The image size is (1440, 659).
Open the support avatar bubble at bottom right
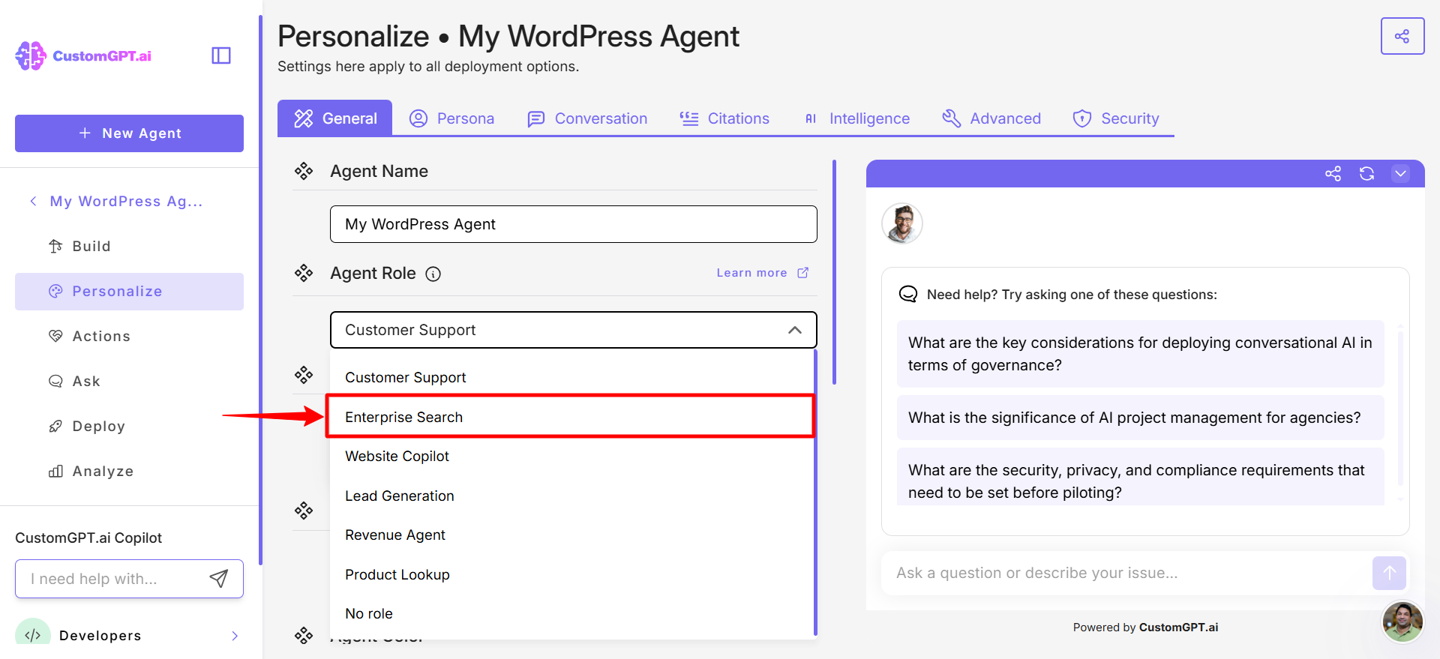[1402, 622]
